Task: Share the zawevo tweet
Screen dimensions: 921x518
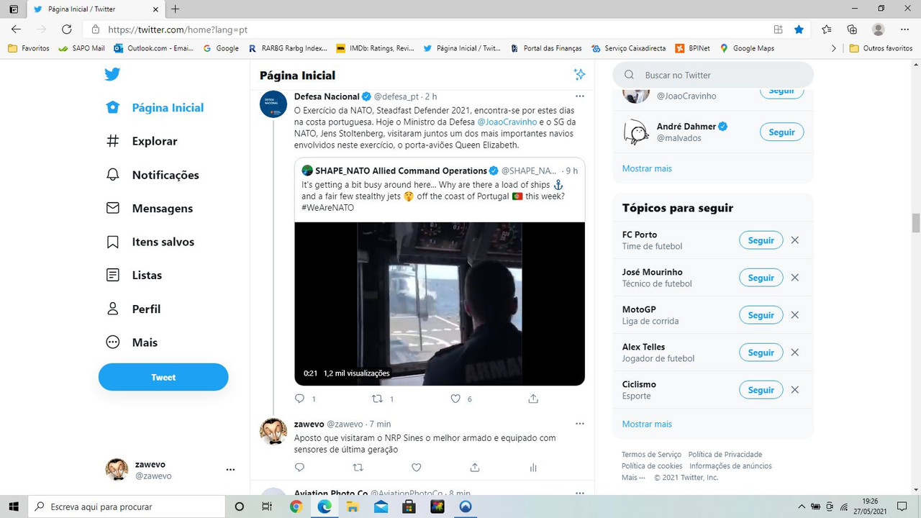Action: tap(475, 468)
